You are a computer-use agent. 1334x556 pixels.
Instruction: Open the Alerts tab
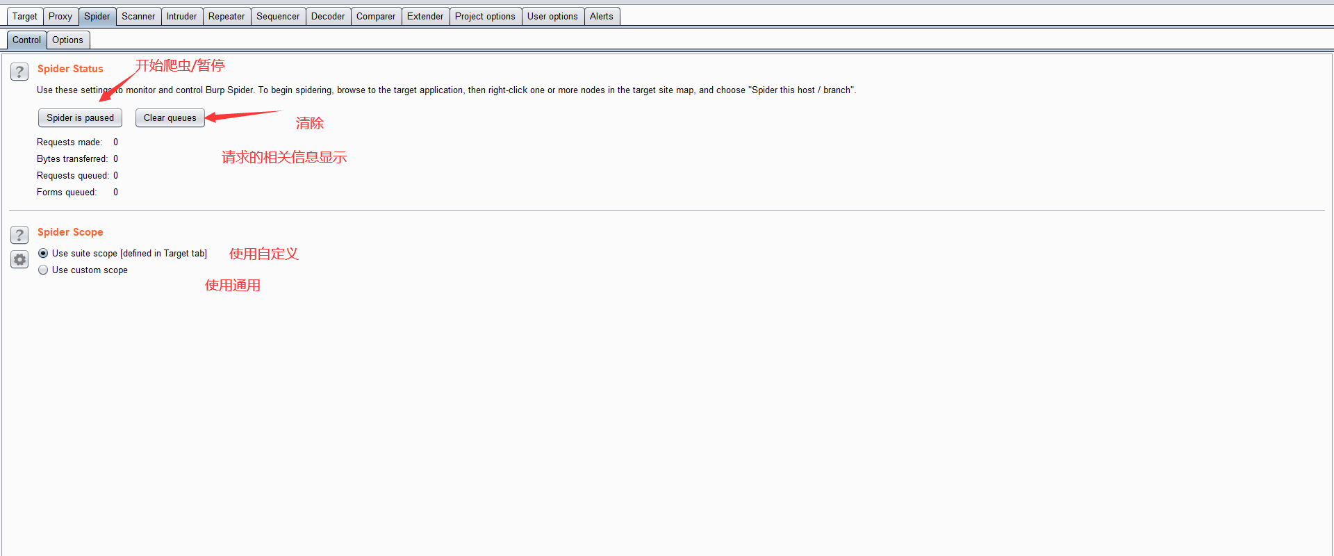click(602, 16)
